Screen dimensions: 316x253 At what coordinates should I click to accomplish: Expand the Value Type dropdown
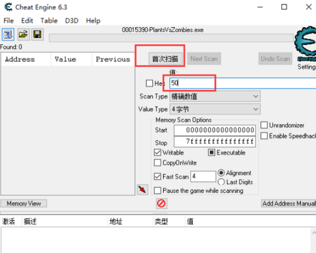pos(215,109)
